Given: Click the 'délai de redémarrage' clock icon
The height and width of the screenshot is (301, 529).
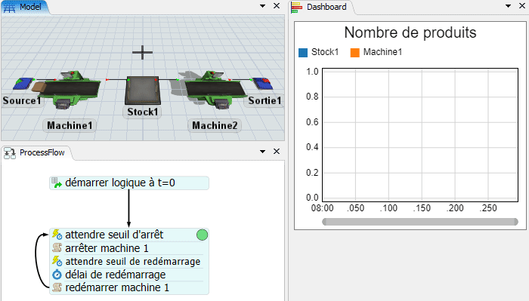Looking at the screenshot, I should click(x=57, y=275).
